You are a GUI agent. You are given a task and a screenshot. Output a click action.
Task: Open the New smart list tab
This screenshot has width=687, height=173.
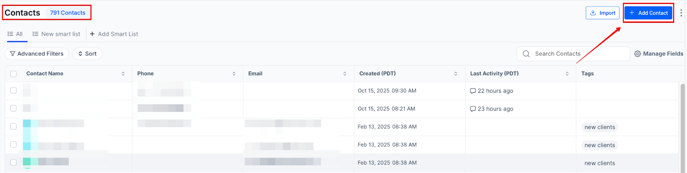[x=56, y=34]
